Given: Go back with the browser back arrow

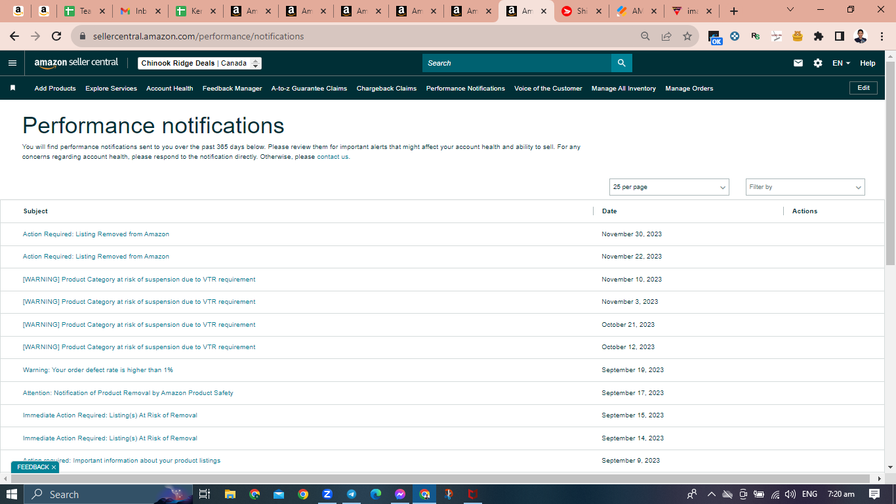Looking at the screenshot, I should 14,37.
